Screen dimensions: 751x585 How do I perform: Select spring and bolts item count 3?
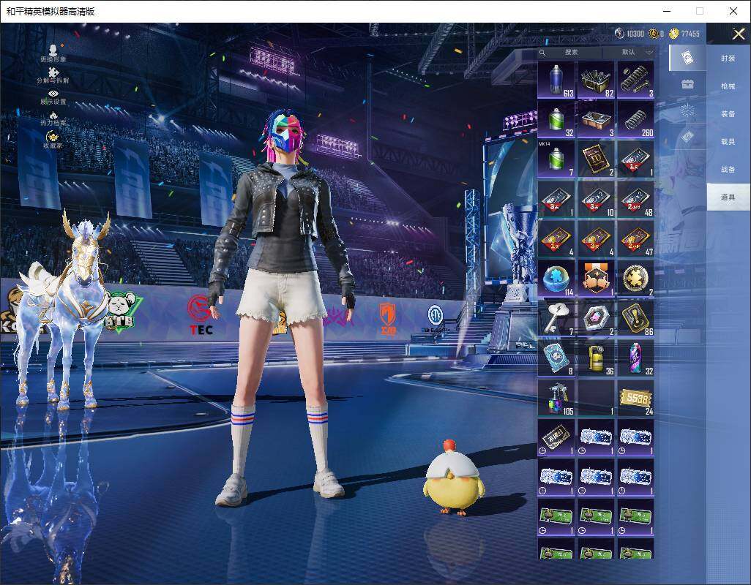point(635,80)
